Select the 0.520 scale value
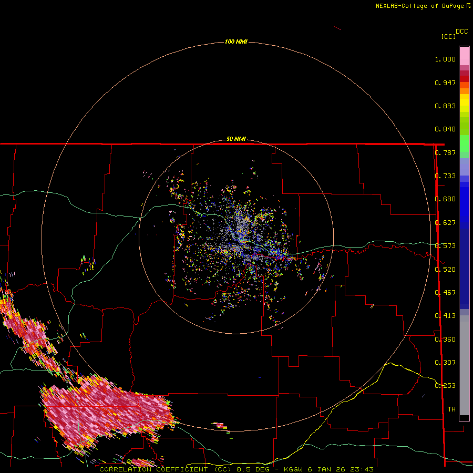Screen dimensions: 473x473 445,270
